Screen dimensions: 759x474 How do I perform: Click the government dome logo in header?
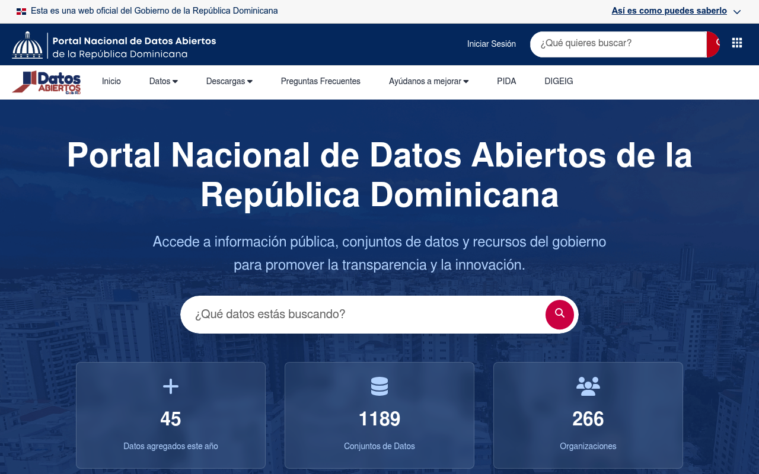(27, 45)
